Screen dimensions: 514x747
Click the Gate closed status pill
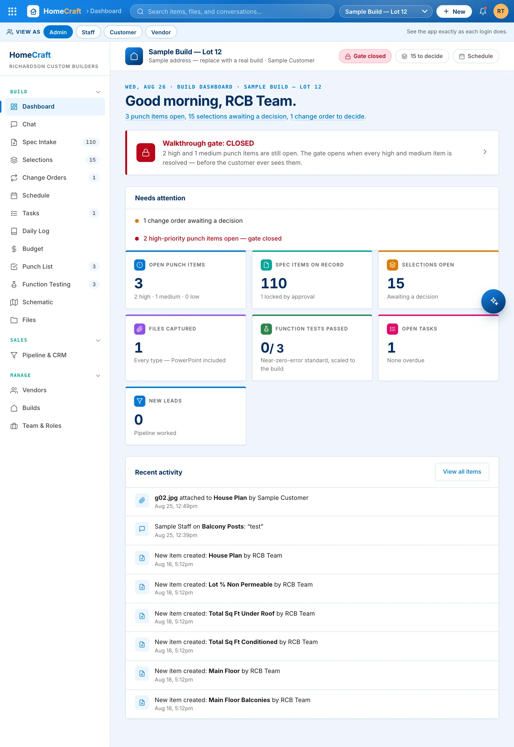click(x=365, y=56)
